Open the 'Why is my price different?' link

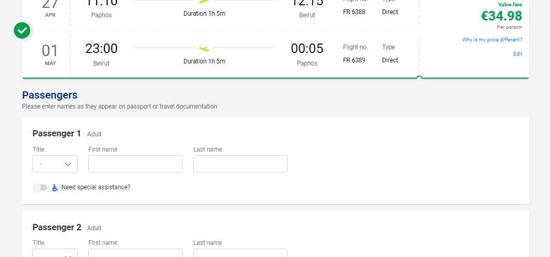[x=492, y=40]
